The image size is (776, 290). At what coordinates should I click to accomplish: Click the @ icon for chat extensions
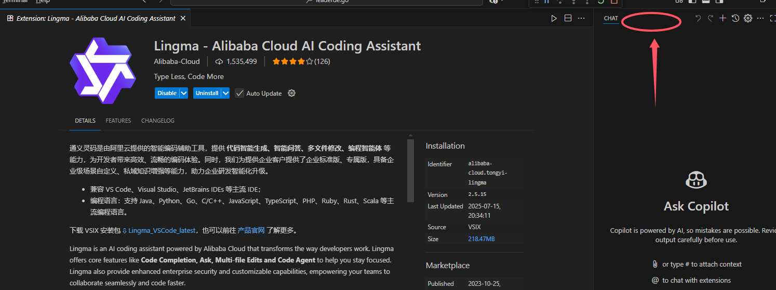click(x=655, y=280)
